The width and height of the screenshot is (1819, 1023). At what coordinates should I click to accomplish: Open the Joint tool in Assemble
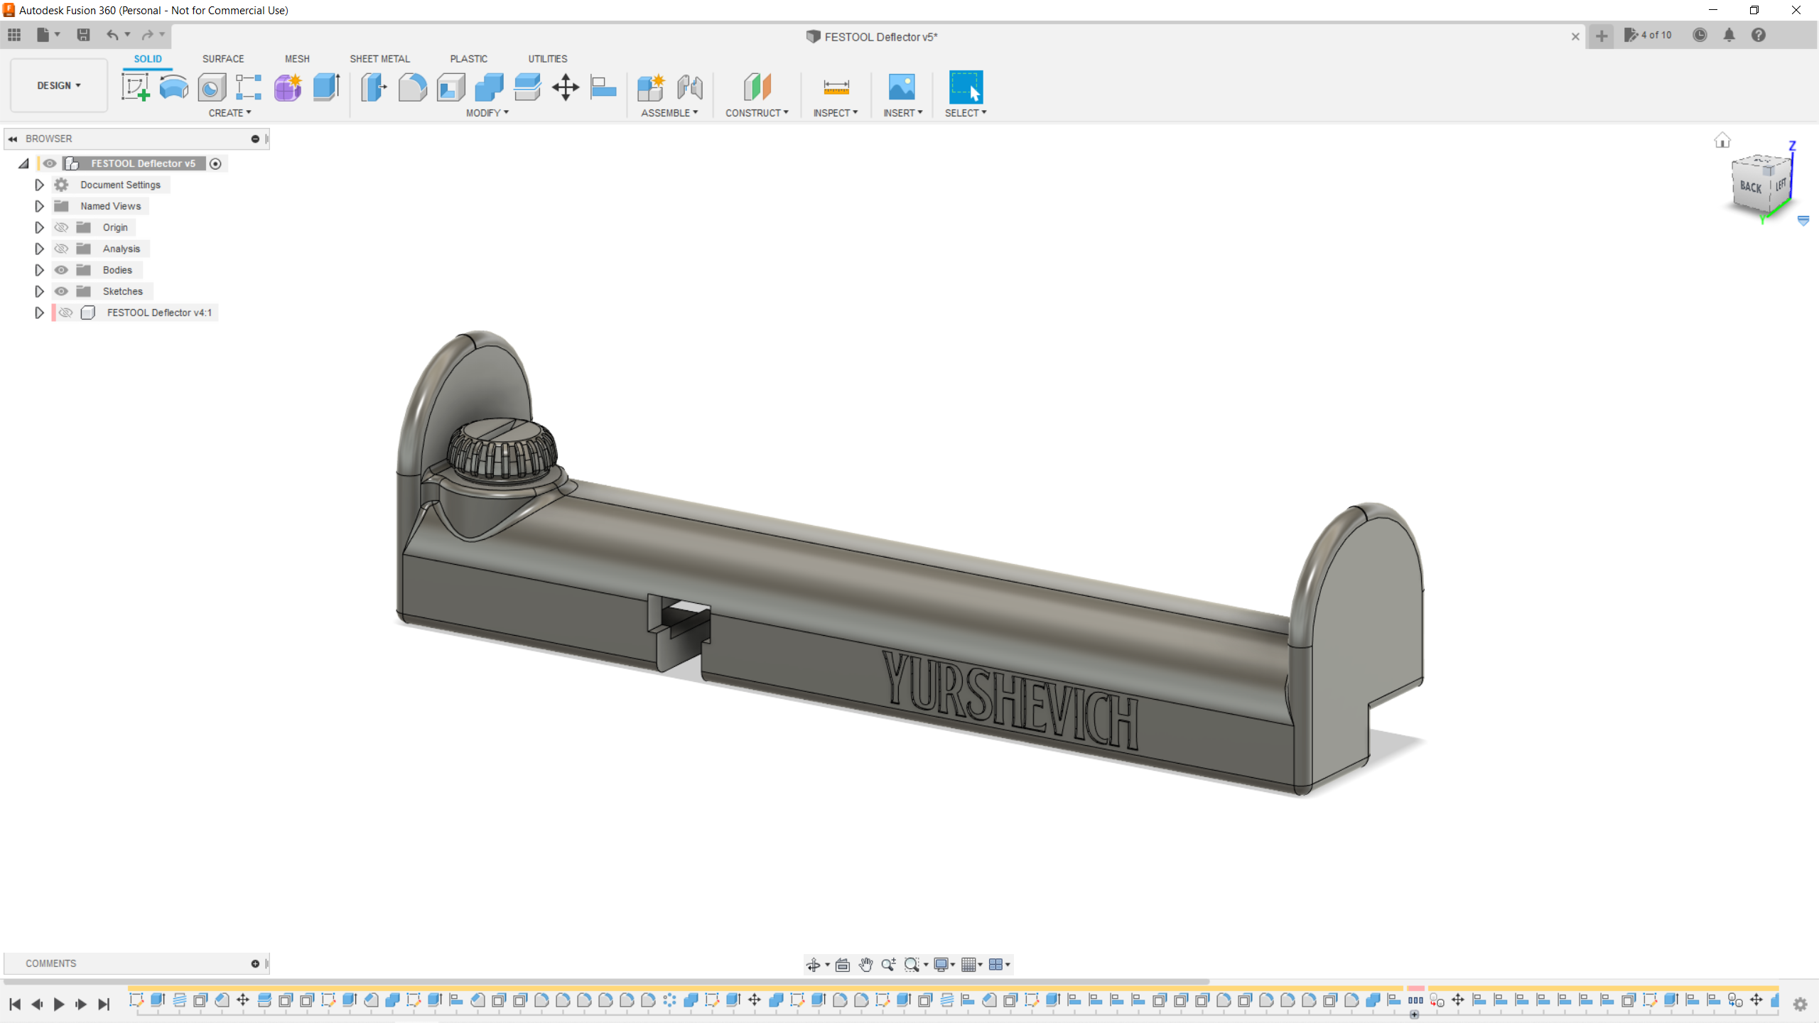[689, 87]
